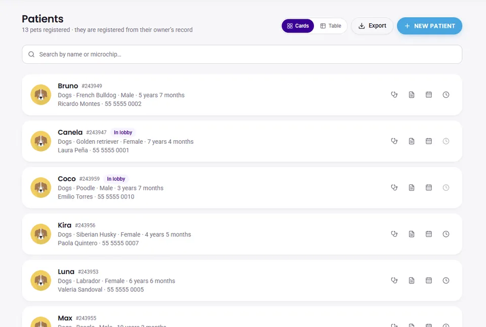
Task: Open the patient named Bruno
Action: point(68,86)
